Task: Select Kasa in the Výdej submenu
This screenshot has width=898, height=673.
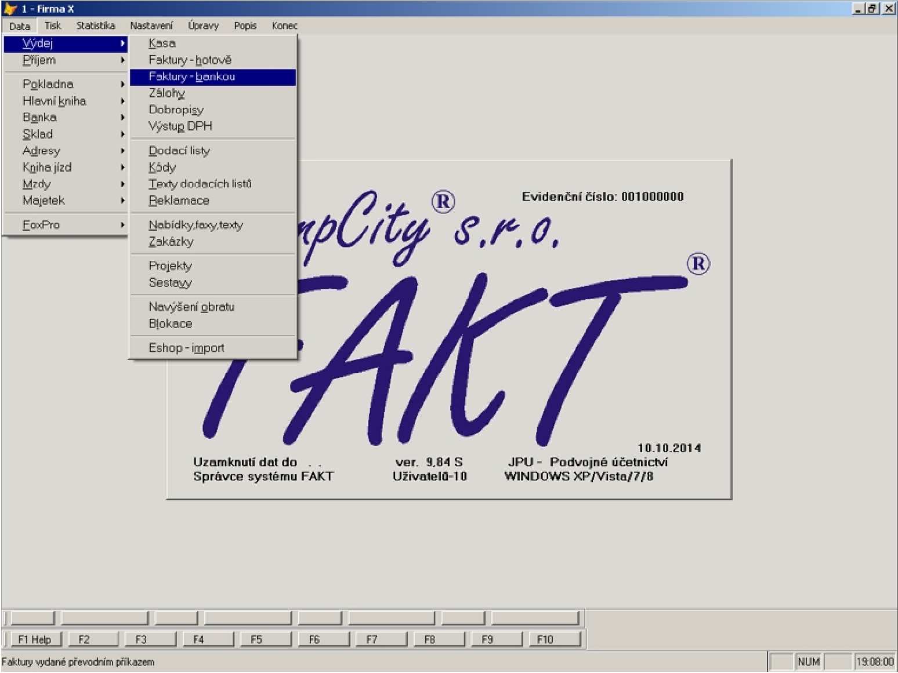Action: coord(213,43)
